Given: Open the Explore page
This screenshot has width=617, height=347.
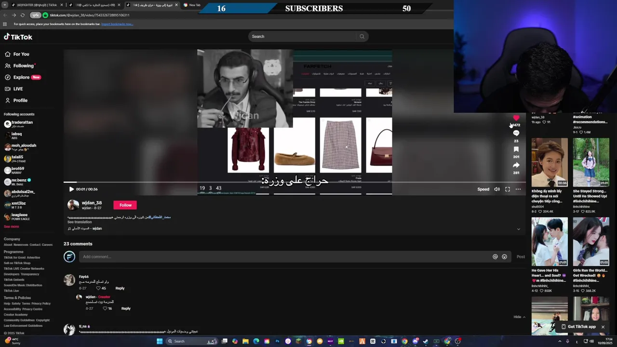Looking at the screenshot, I should [23, 77].
